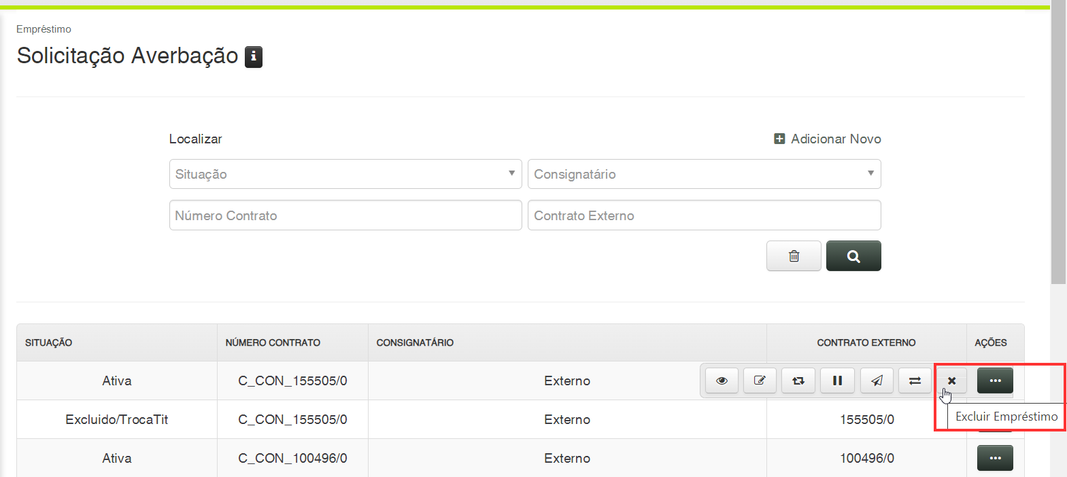Screen dimensions: 1067x477
Task: Click the info icon beside Solicitação Averbação
Action: point(254,56)
